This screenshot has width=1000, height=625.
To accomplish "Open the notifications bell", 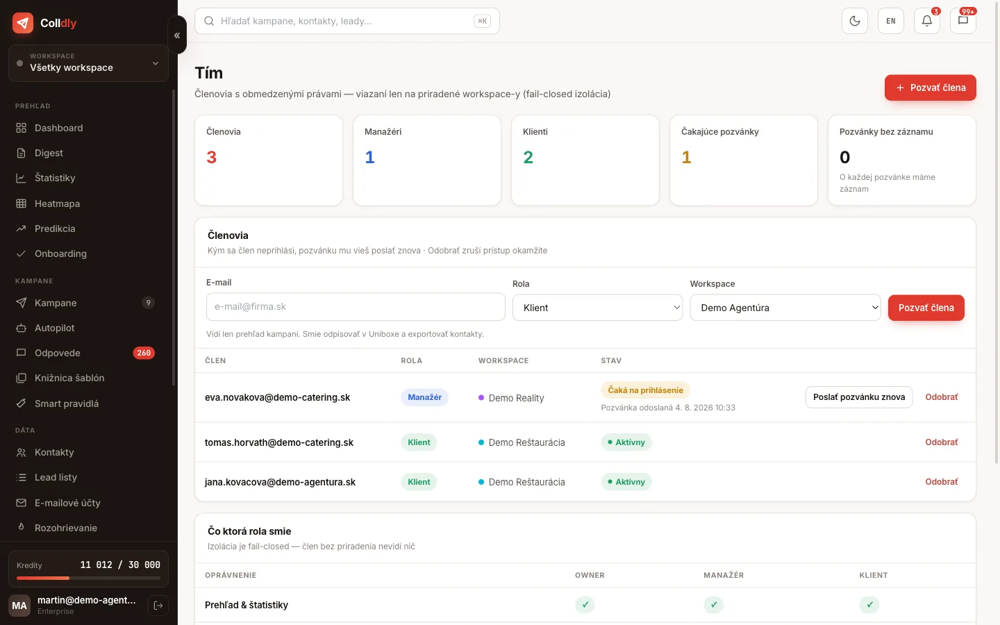I will pos(927,21).
